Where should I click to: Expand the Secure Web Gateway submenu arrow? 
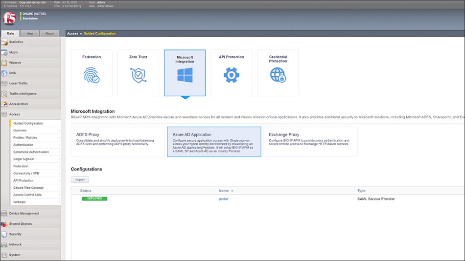[x=59, y=188]
